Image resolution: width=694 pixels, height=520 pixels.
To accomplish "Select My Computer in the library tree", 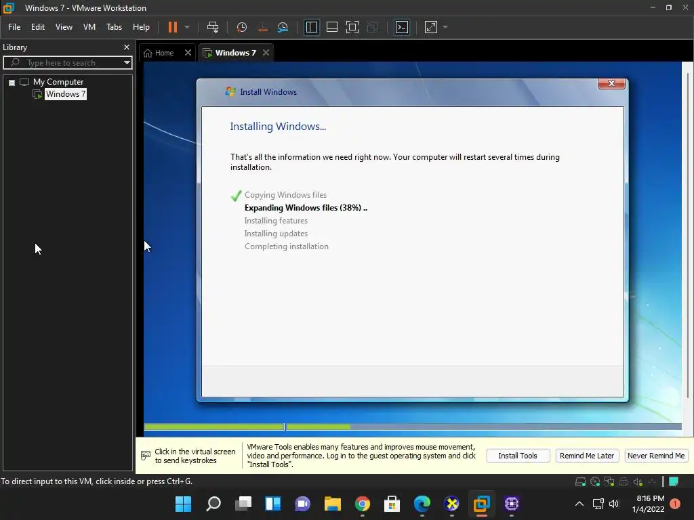I will [x=58, y=82].
